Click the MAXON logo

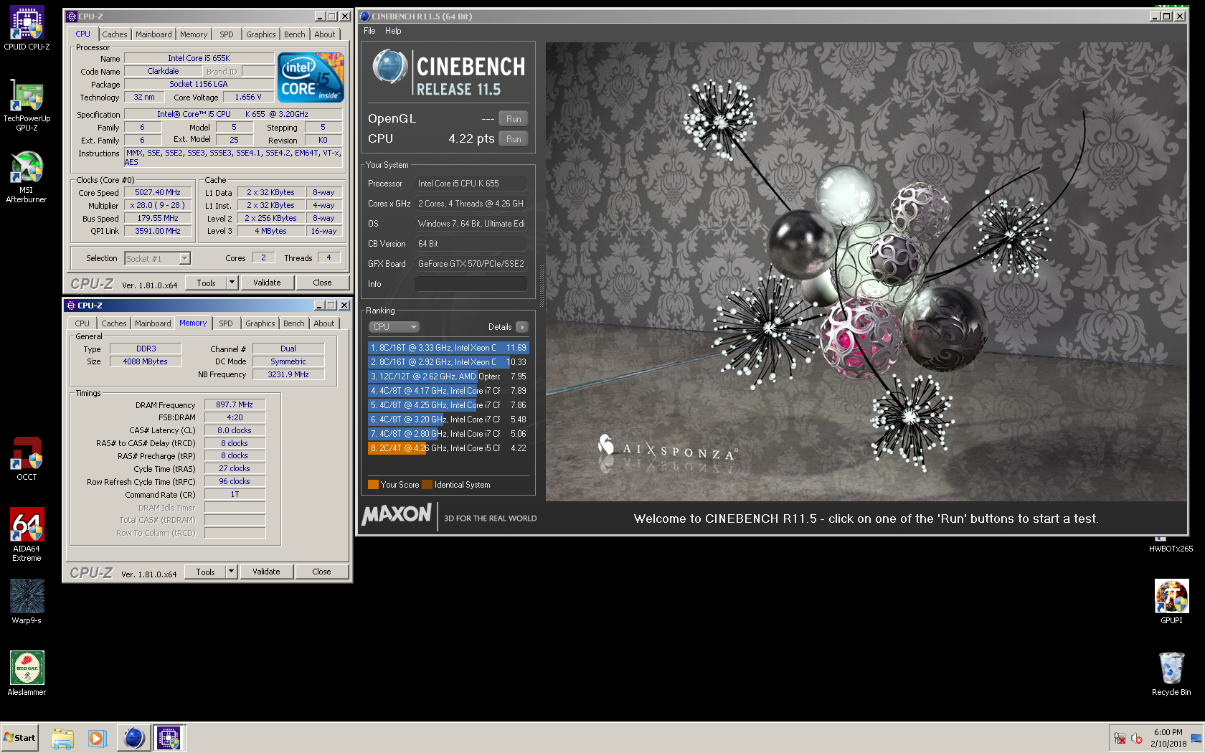tap(397, 514)
